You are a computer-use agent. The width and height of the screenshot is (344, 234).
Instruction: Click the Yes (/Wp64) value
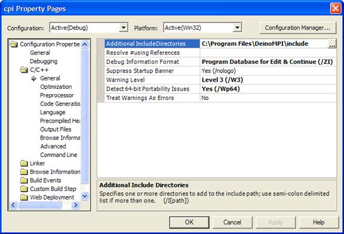(268, 89)
